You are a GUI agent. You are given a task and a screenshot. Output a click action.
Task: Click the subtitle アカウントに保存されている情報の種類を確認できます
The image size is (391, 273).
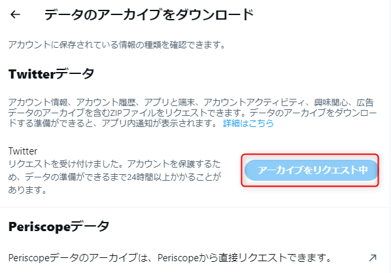[116, 45]
